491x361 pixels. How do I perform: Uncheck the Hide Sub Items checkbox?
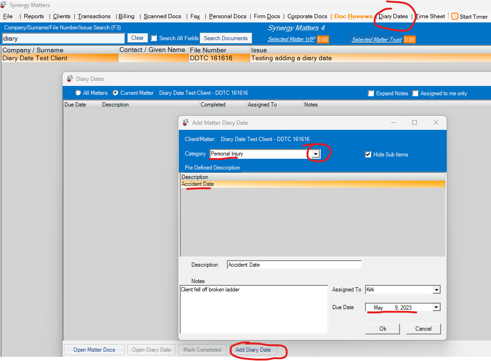click(368, 155)
